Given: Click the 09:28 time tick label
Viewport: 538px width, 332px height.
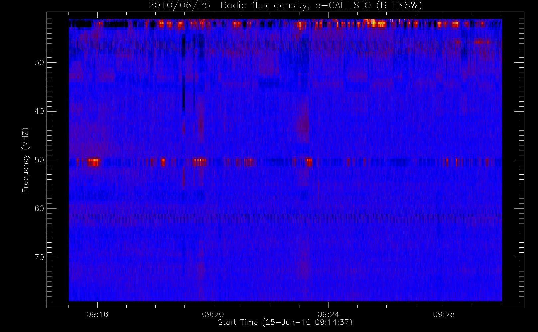Looking at the screenshot, I should click(x=444, y=314).
